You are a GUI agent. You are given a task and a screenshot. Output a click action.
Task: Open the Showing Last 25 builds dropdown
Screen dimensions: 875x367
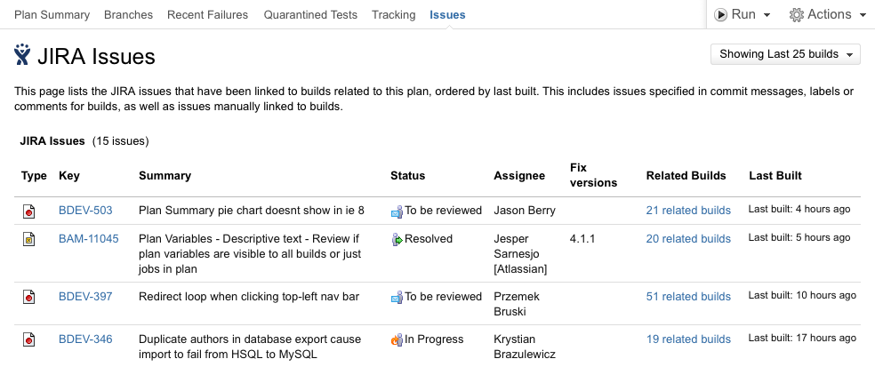[x=786, y=54]
